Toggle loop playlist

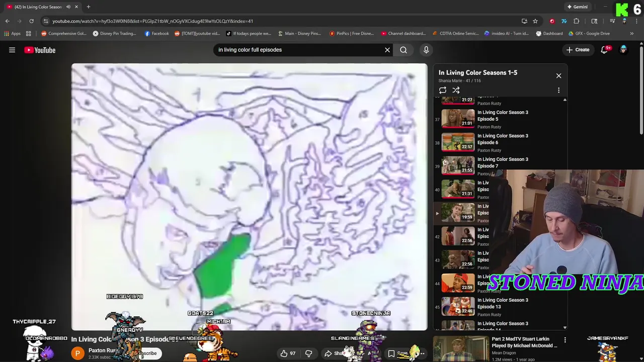pyautogui.click(x=443, y=90)
